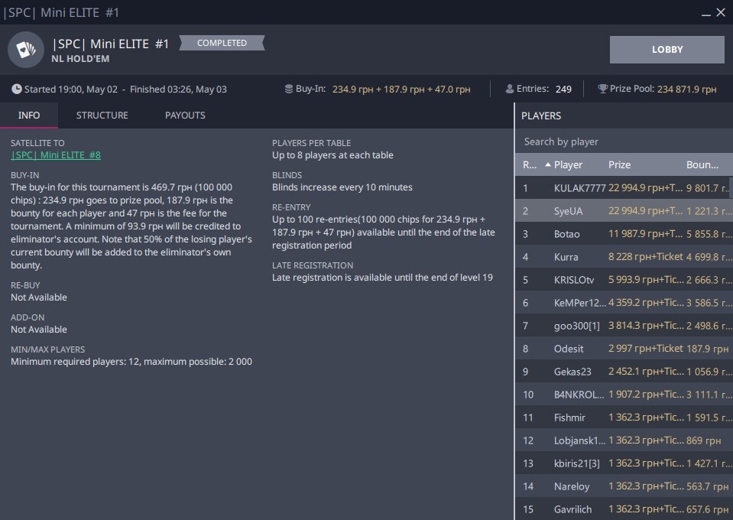Select player row Nareloy
The image size is (733, 520).
point(622,486)
